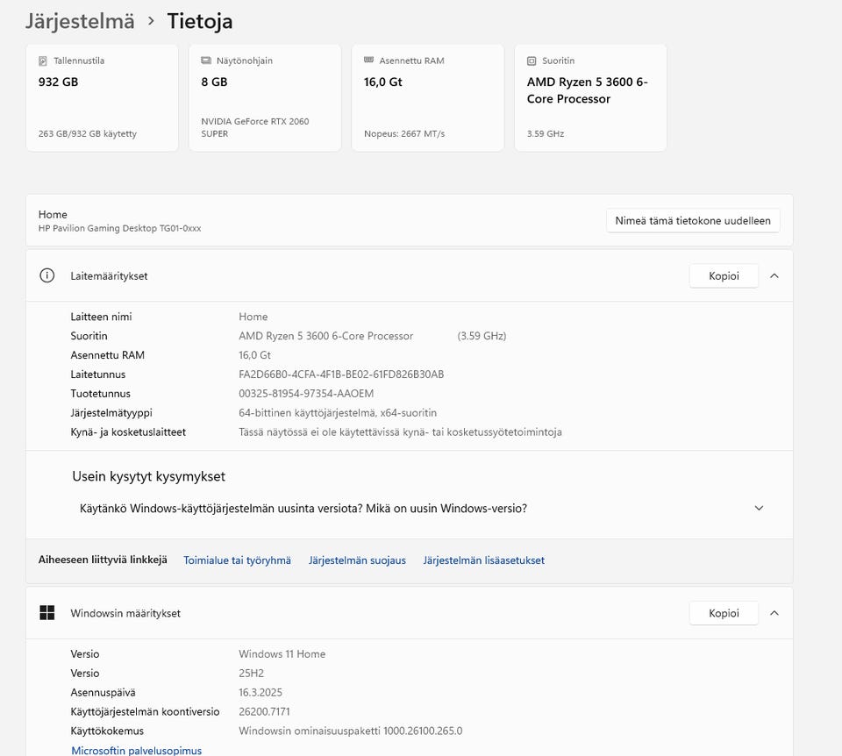Collapse the Laitemääritykset section chevron
The height and width of the screenshot is (756, 842).
(x=774, y=275)
